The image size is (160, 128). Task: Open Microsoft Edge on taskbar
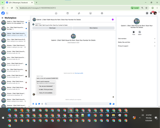9,110
